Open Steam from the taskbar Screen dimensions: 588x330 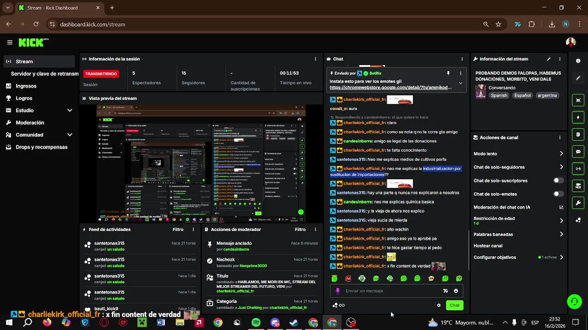[294, 323]
